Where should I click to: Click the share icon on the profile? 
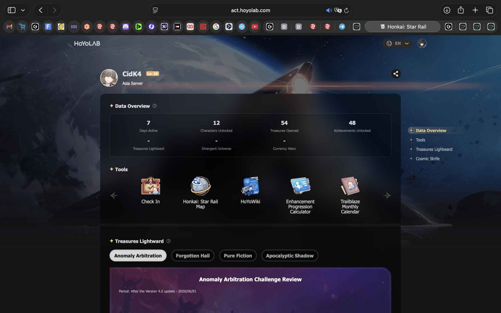coord(396,74)
